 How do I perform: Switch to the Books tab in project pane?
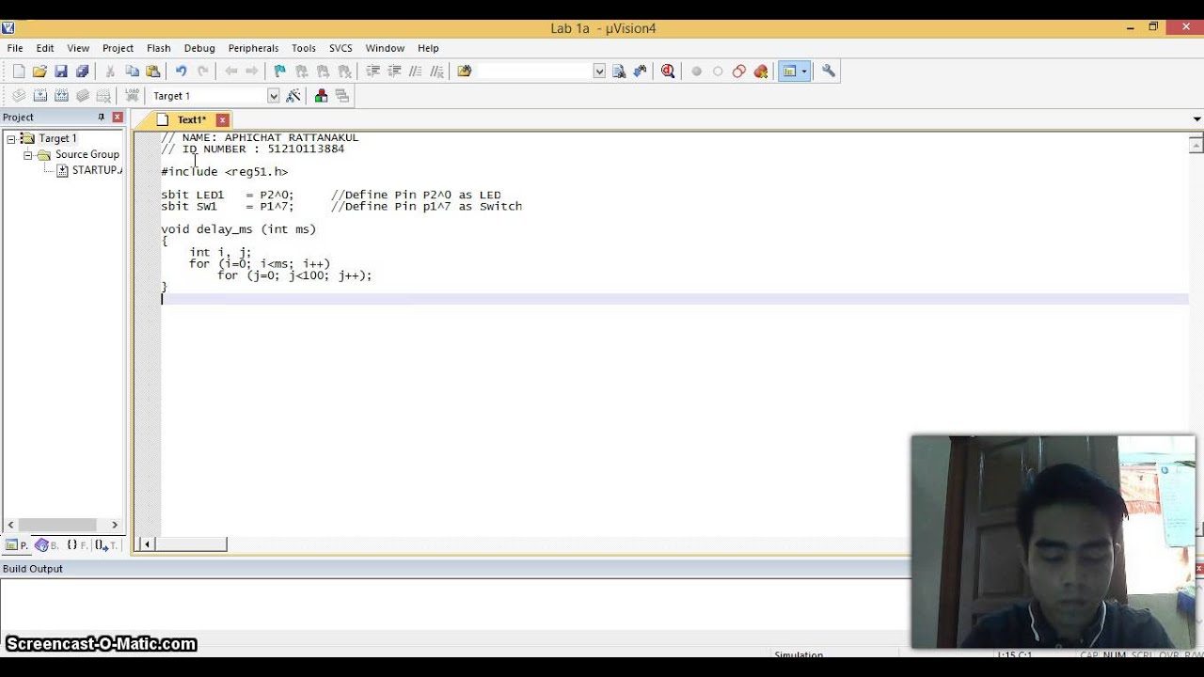[47, 545]
